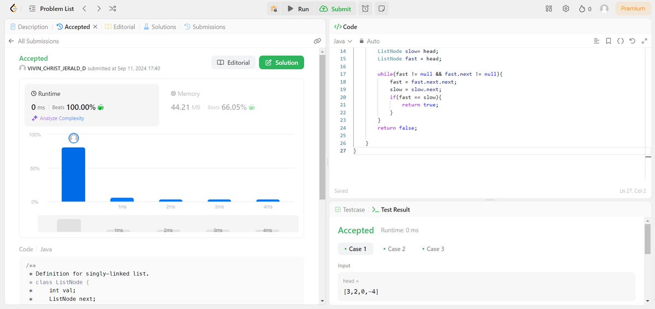The height and width of the screenshot is (309, 655).
Task: Open the Editorial button under Accepted
Action: click(233, 63)
